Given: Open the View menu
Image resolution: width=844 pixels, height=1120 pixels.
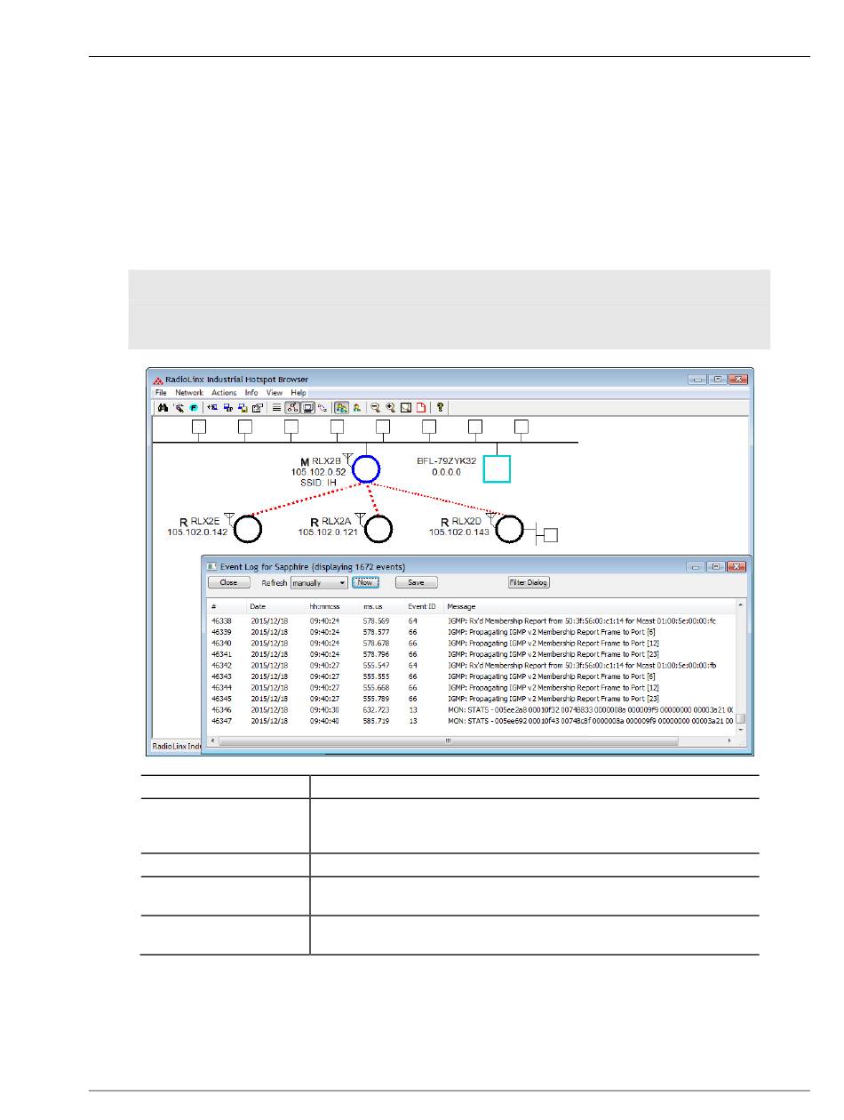Looking at the screenshot, I should 275,393.
